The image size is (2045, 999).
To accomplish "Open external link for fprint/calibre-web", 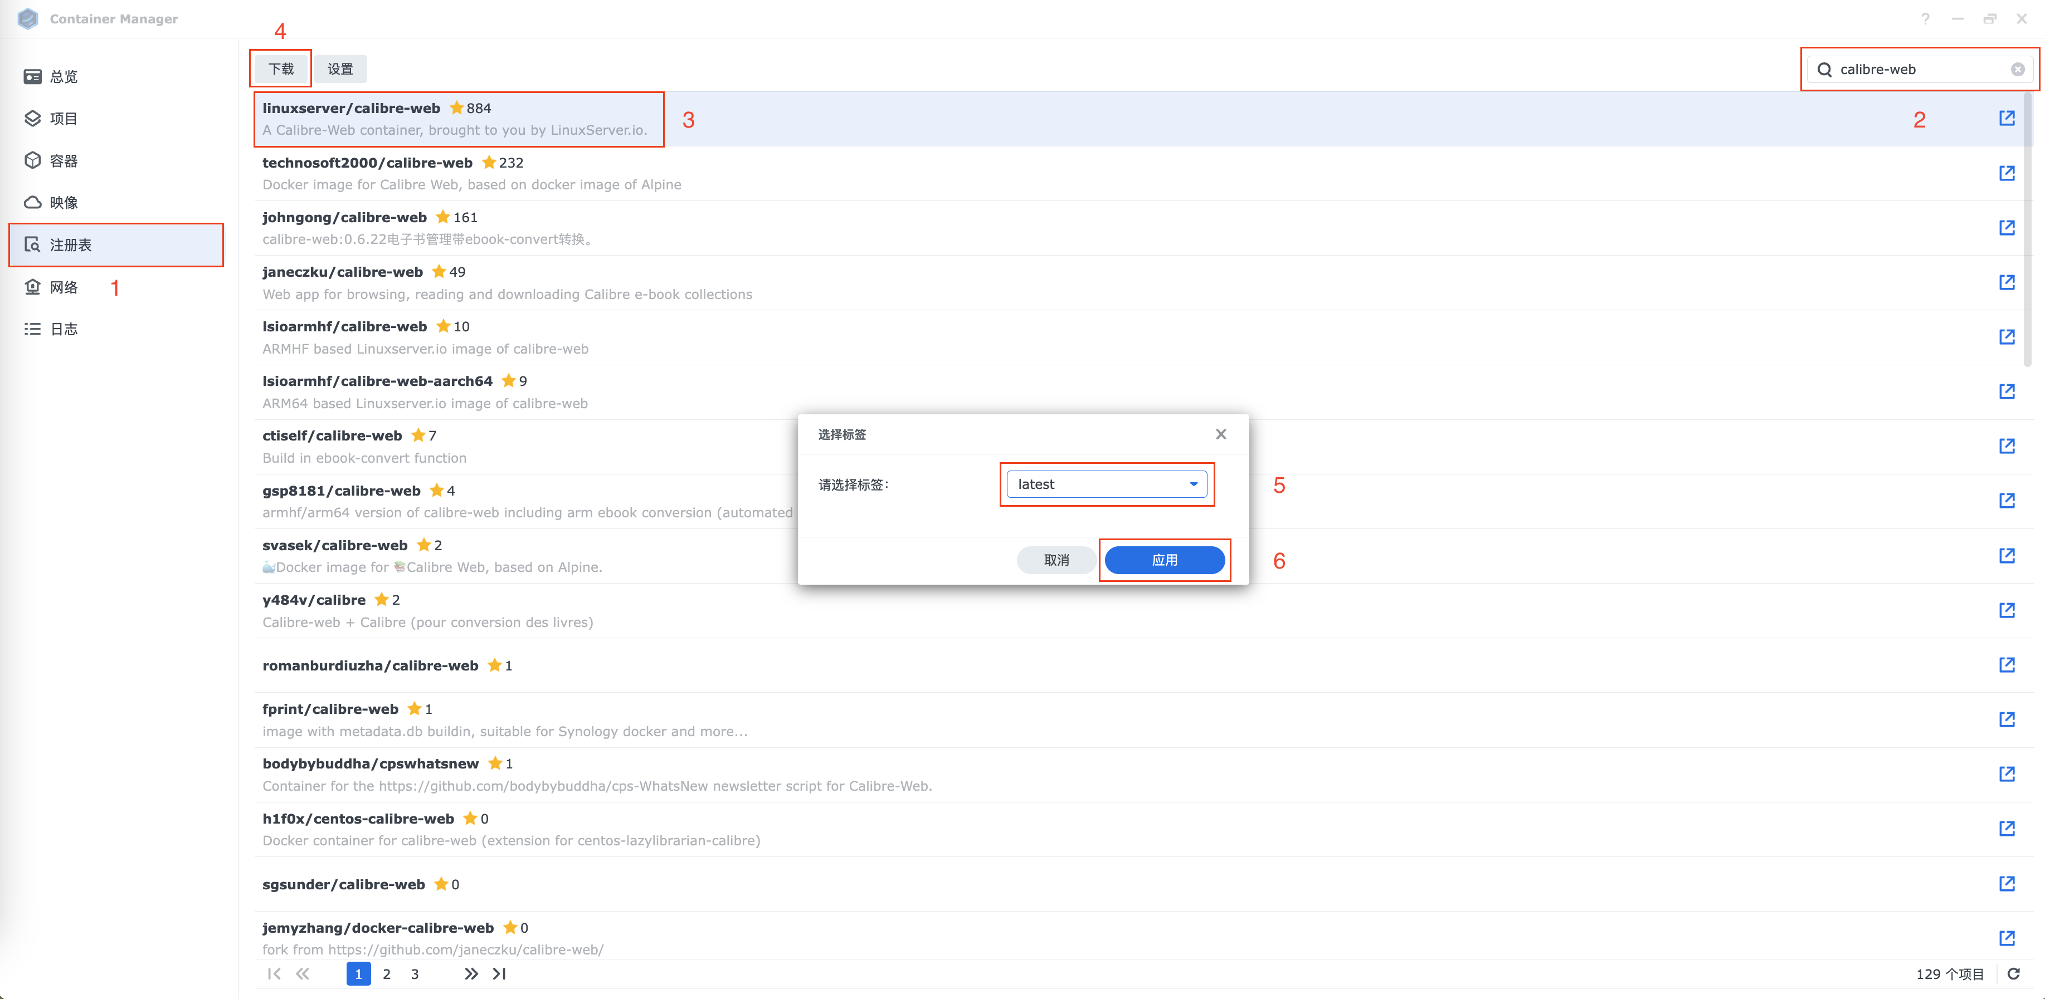I will click(x=2006, y=719).
